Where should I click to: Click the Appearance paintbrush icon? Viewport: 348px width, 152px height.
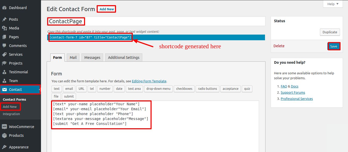point(4,147)
